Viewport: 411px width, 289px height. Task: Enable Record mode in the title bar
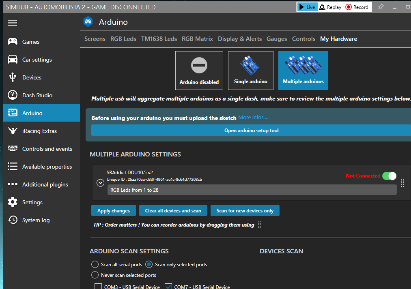pos(357,7)
